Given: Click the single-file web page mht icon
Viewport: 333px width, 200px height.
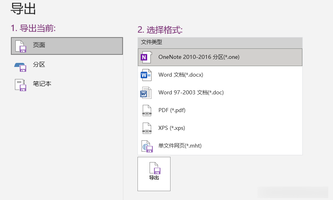Looking at the screenshot, I should [x=146, y=146].
